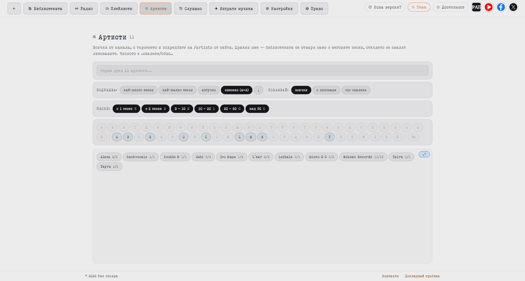Image resolution: width=525 pixels, height=281 pixels.
Task: Show only artists 'със свалени'
Action: click(356, 90)
